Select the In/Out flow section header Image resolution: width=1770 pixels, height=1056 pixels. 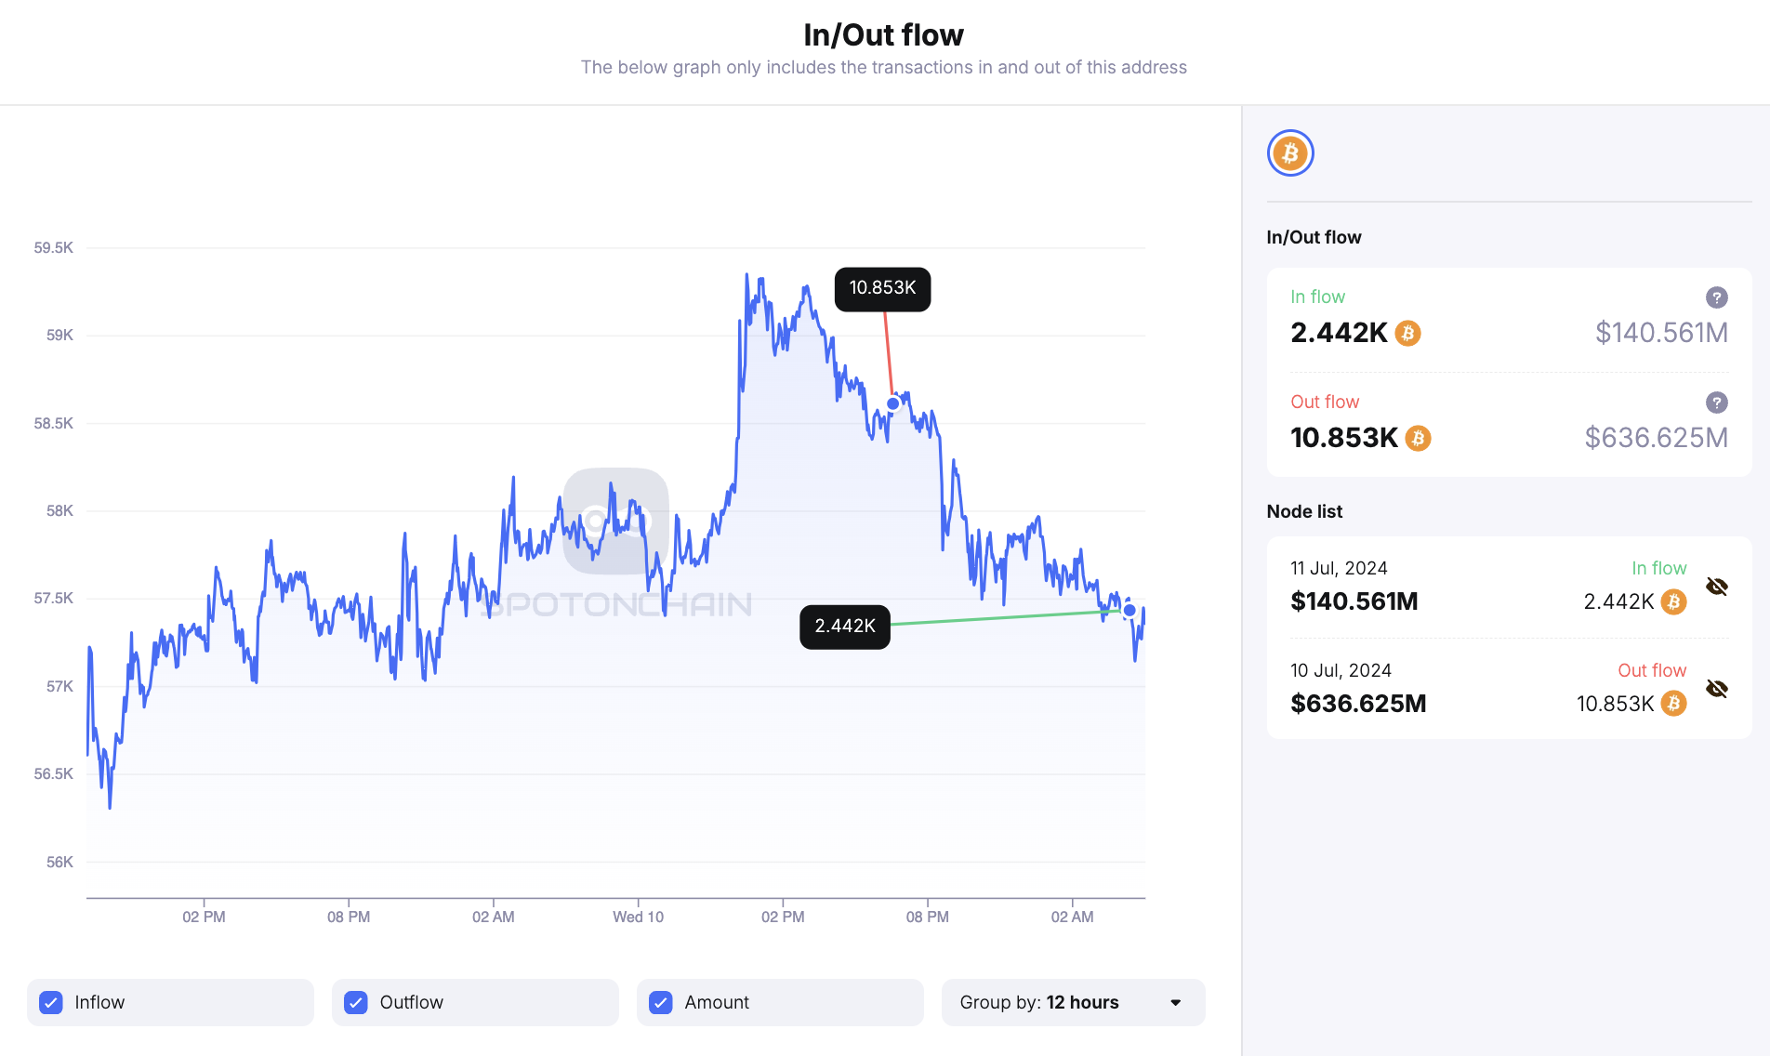click(x=1314, y=237)
